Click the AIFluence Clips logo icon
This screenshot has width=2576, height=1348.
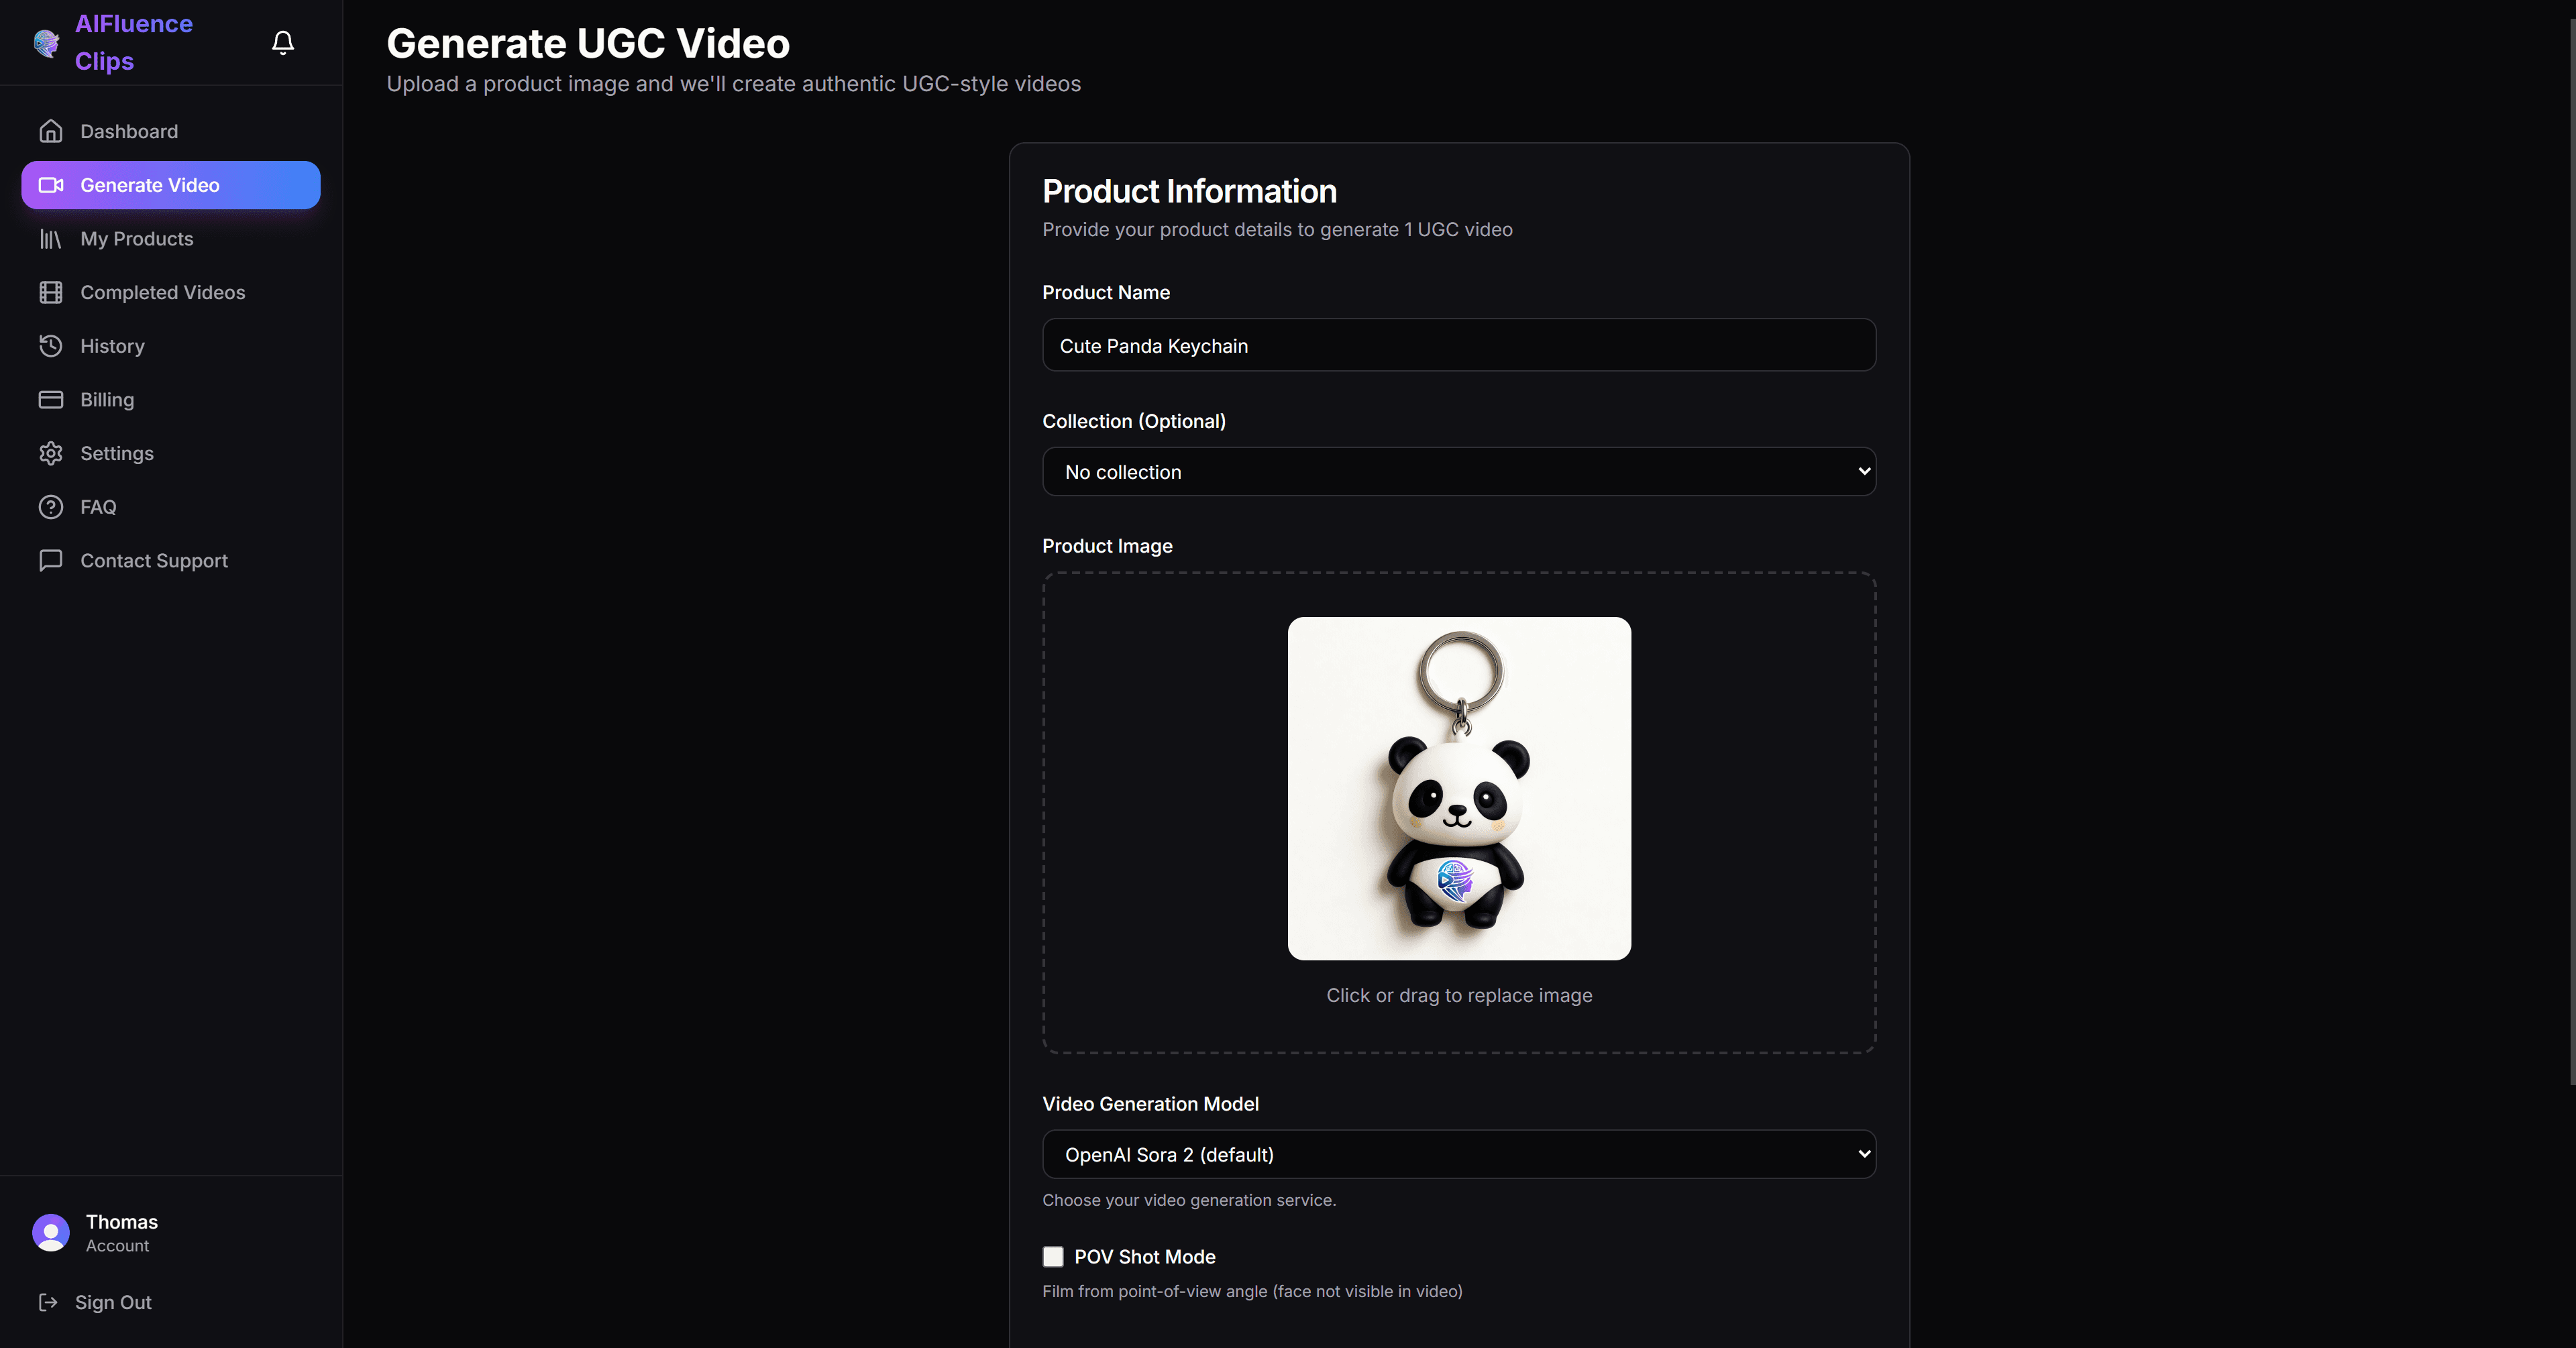coord(46,43)
